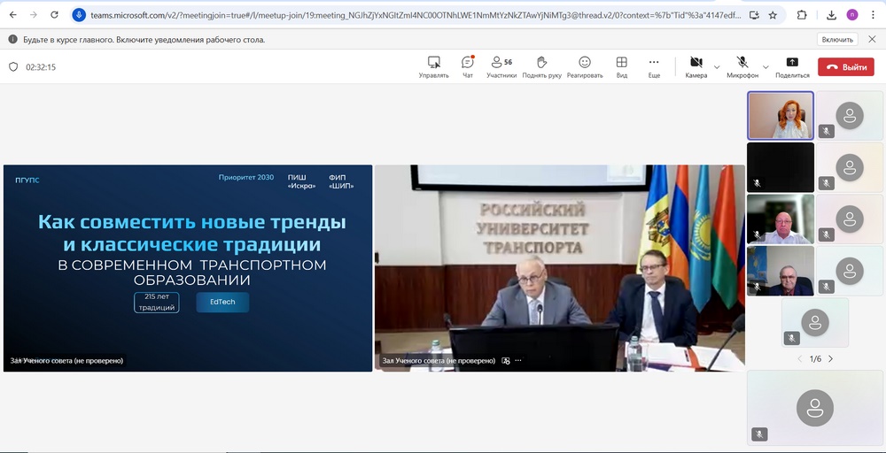Go forward in browser history
Viewport: 886px width, 453px height.
pyautogui.click(x=34, y=15)
